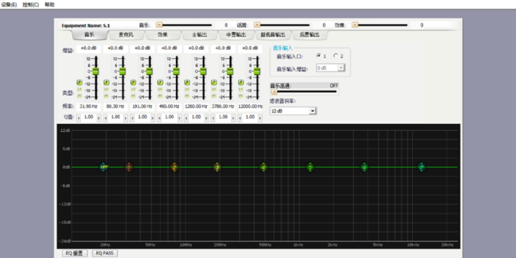Viewport: 516px width, 258px height.
Task: Decrease Q value for 31.90 Hz band
Action: (79, 118)
